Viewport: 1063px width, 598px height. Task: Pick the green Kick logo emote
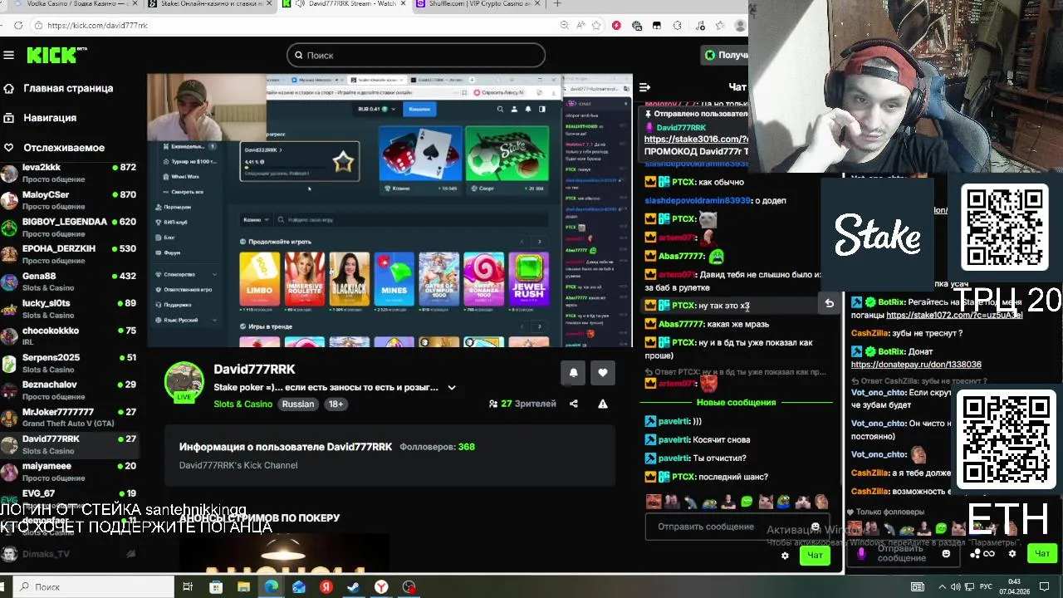point(747,502)
